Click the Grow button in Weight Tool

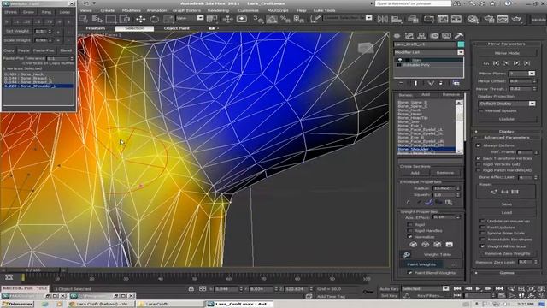click(28, 12)
